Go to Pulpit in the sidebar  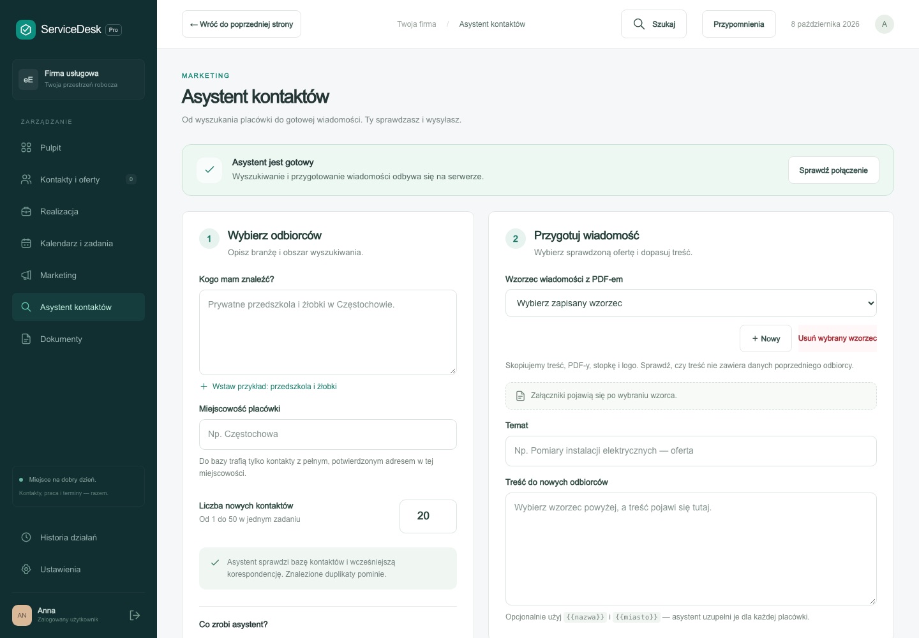coord(78,147)
